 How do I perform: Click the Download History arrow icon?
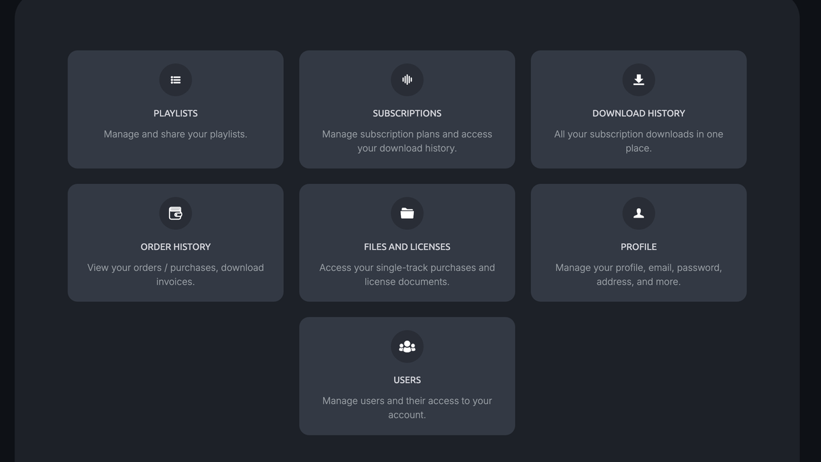point(638,80)
